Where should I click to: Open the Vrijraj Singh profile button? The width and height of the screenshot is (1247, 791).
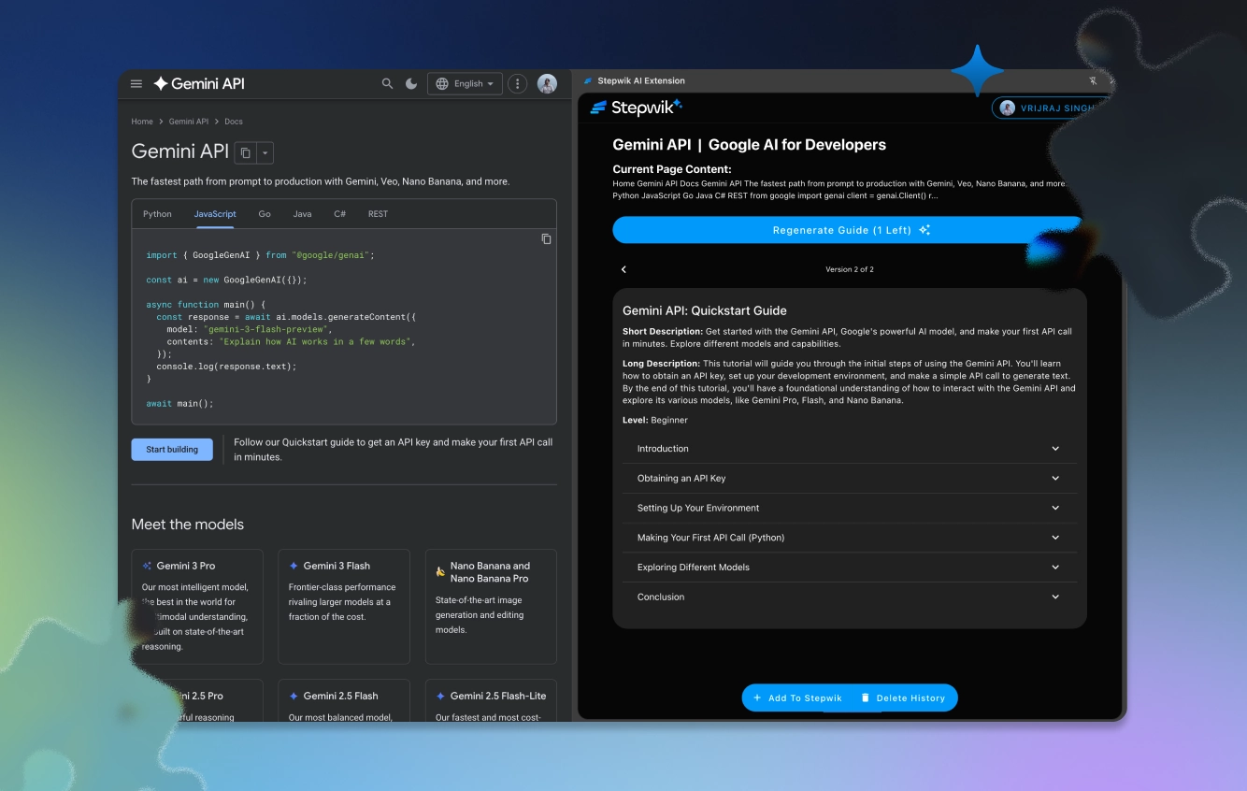(x=1051, y=108)
